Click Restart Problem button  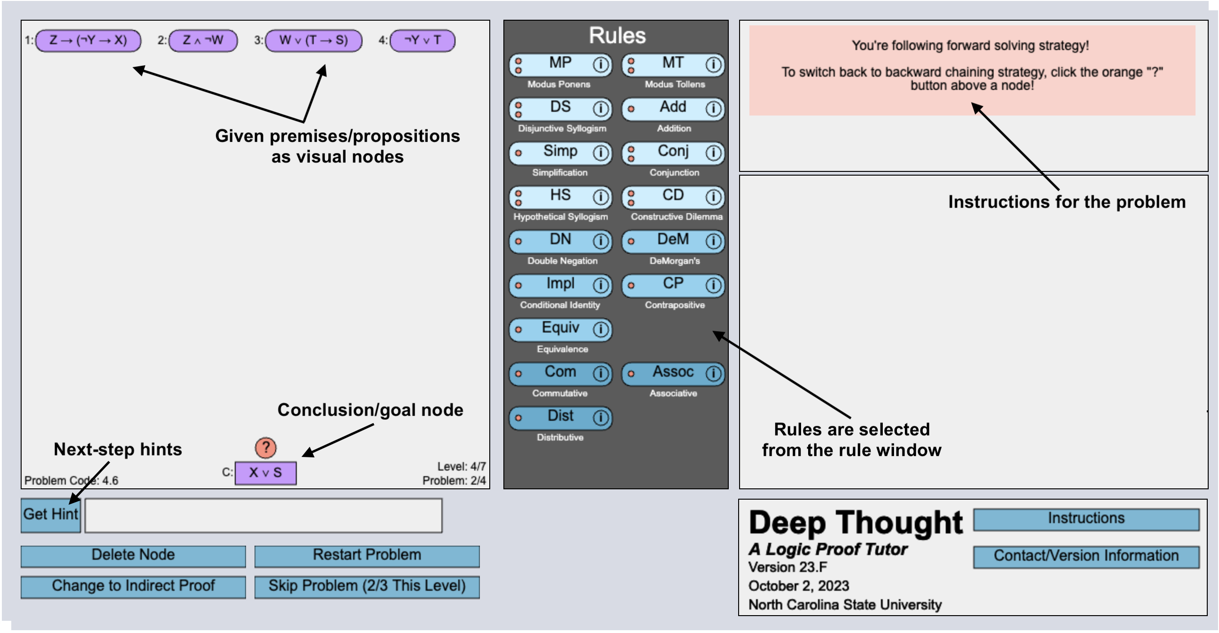(x=367, y=556)
